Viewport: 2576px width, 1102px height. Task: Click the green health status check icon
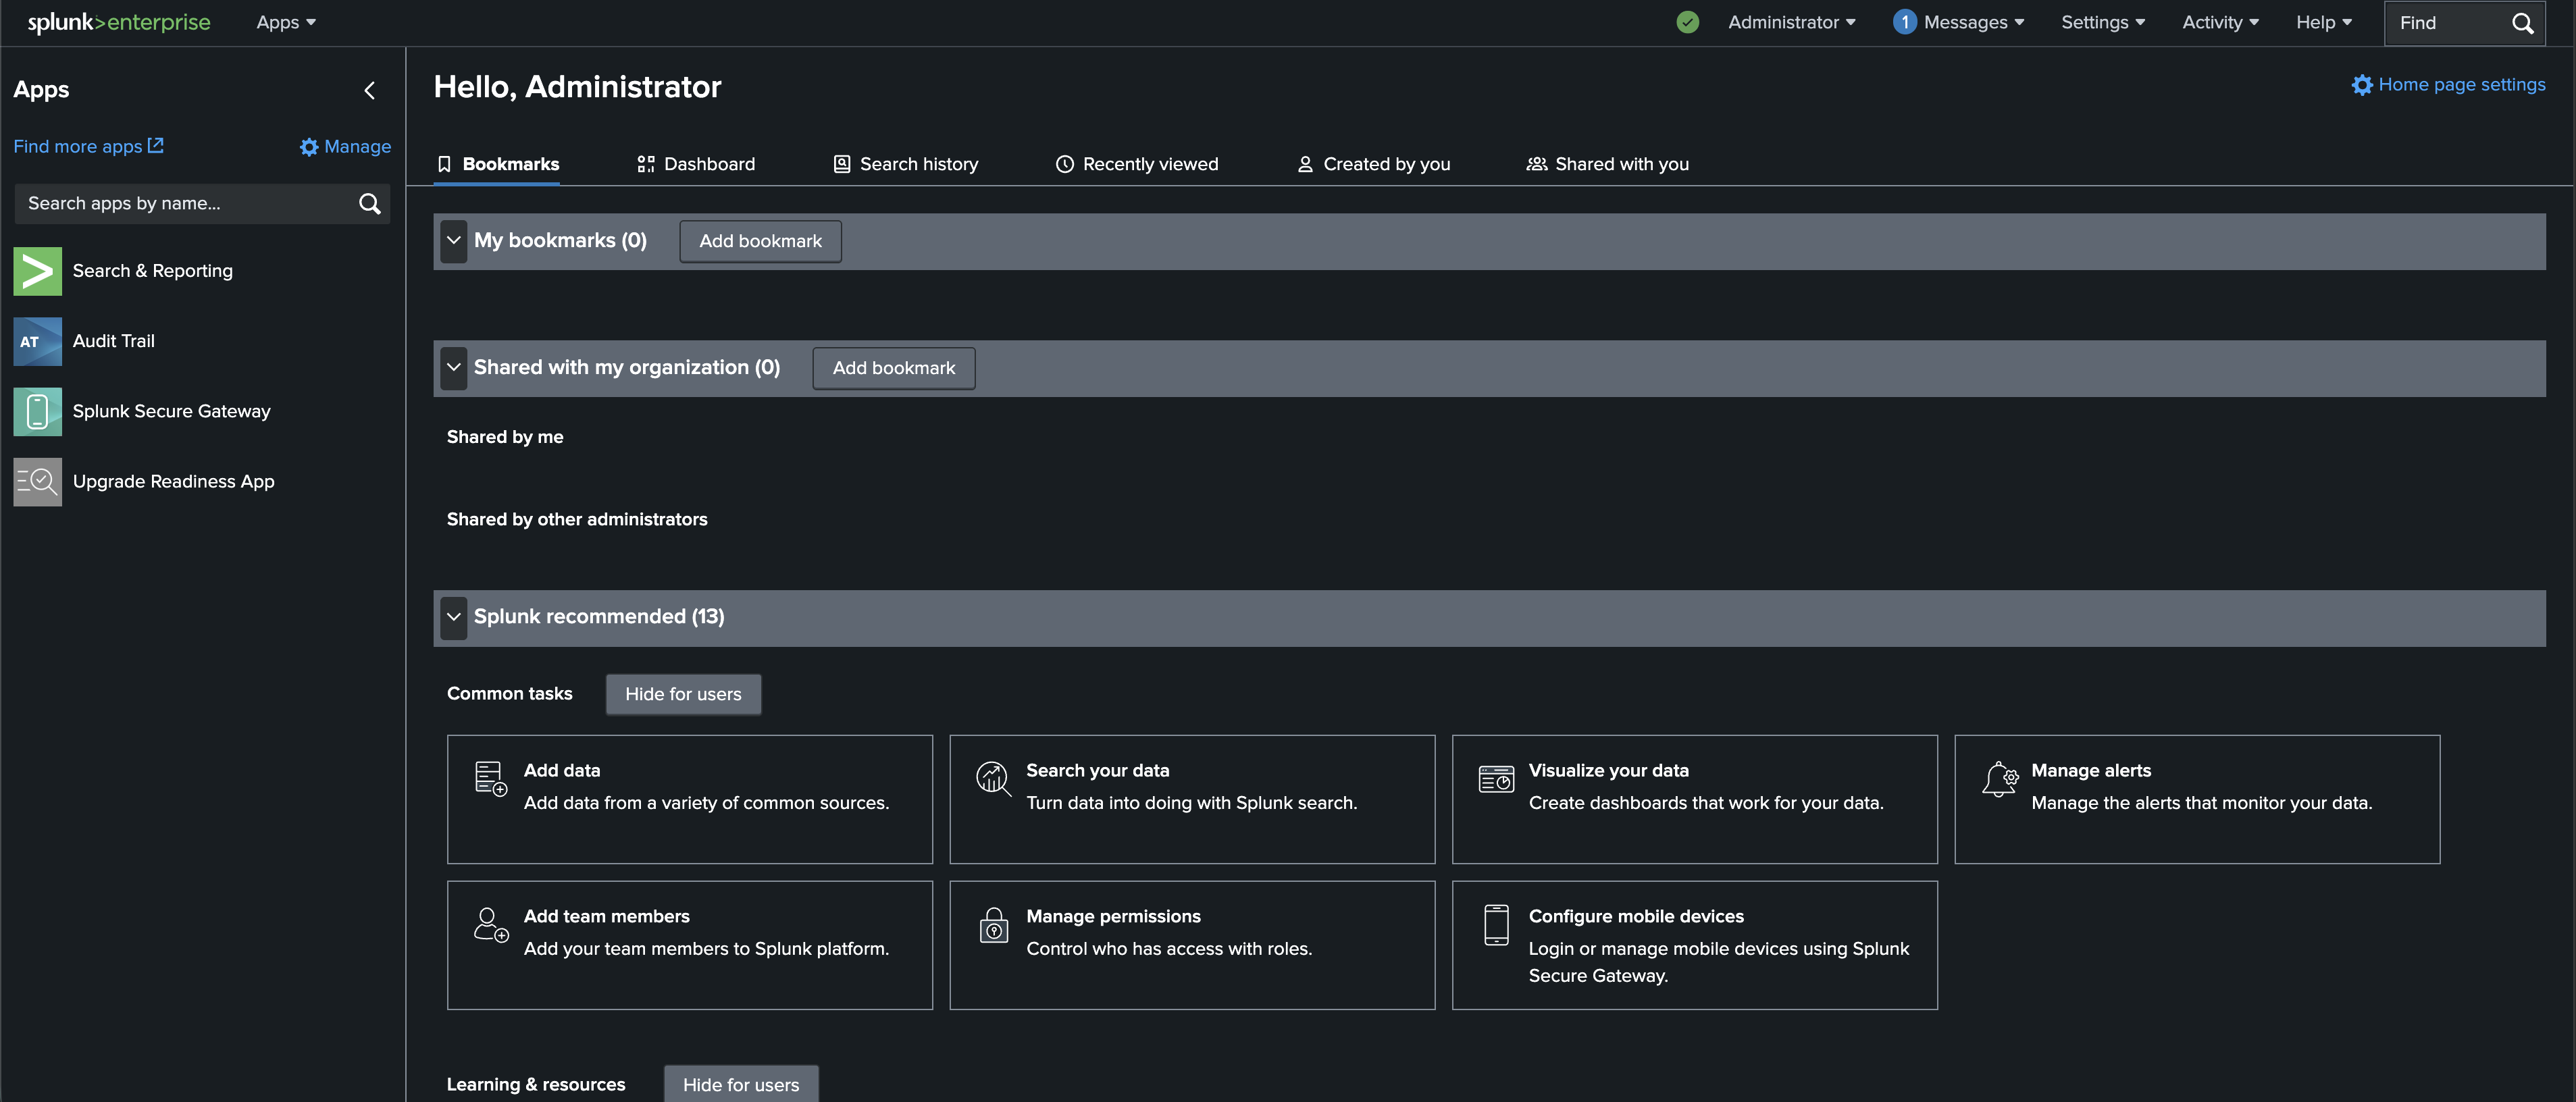pyautogui.click(x=1687, y=22)
